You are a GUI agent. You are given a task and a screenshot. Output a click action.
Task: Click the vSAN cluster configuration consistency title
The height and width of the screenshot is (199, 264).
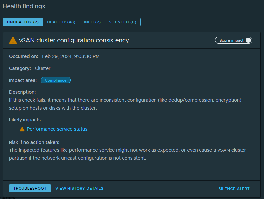click(x=74, y=40)
